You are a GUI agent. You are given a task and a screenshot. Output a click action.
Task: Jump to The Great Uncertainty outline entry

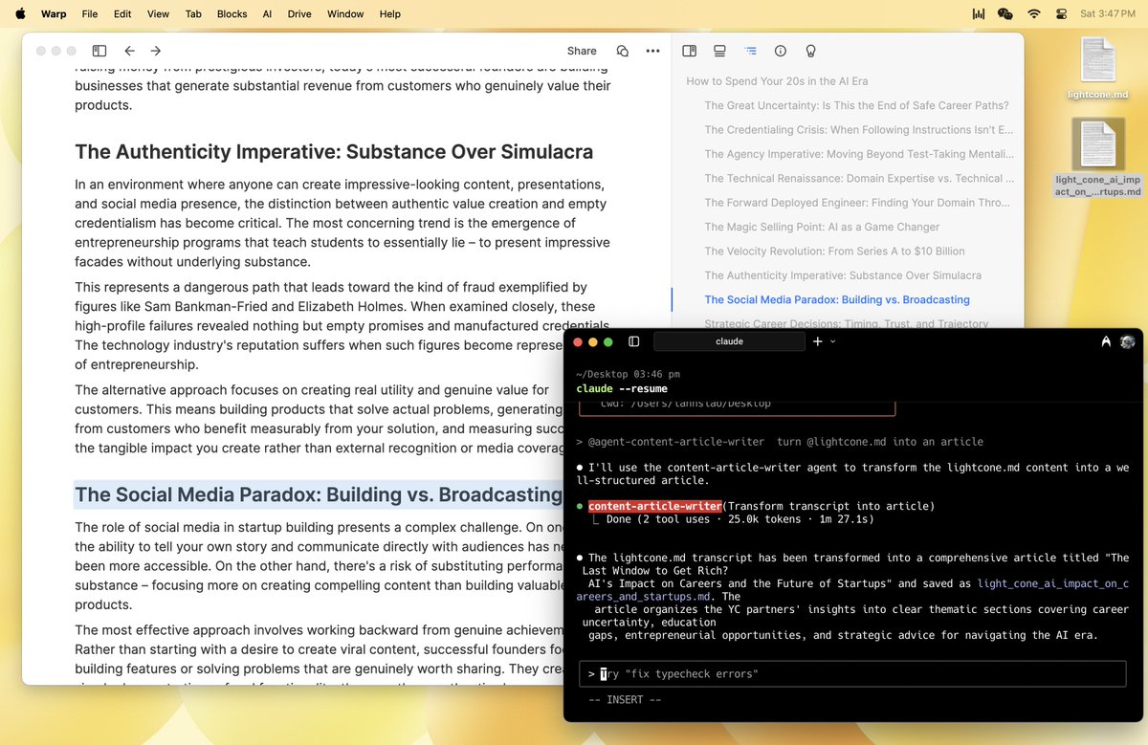(x=856, y=105)
